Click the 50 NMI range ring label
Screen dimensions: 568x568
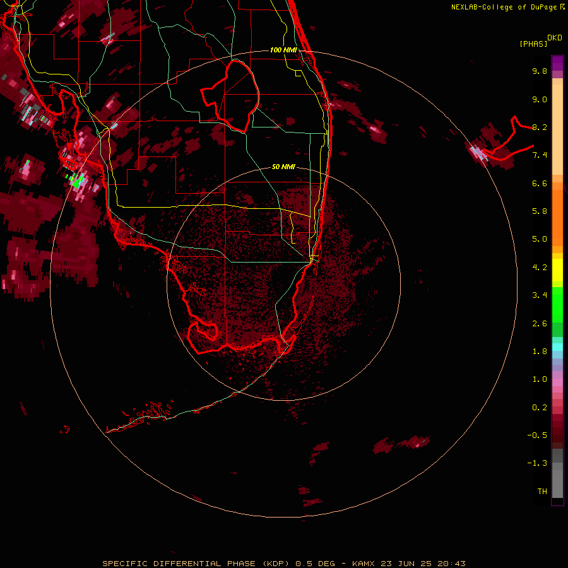283,167
